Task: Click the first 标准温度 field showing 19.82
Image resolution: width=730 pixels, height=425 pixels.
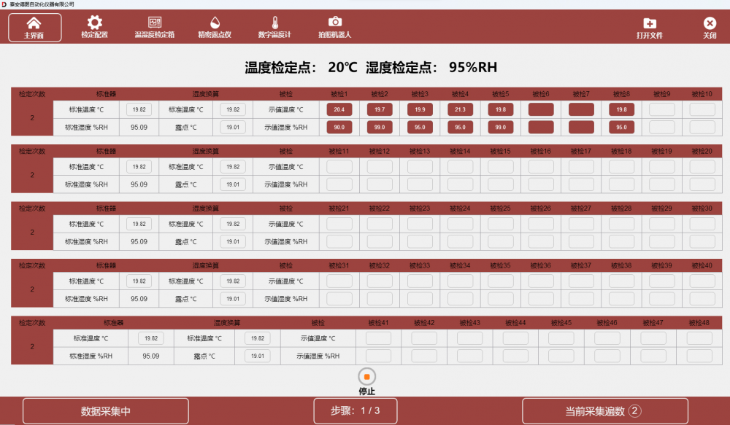Action: coord(139,109)
